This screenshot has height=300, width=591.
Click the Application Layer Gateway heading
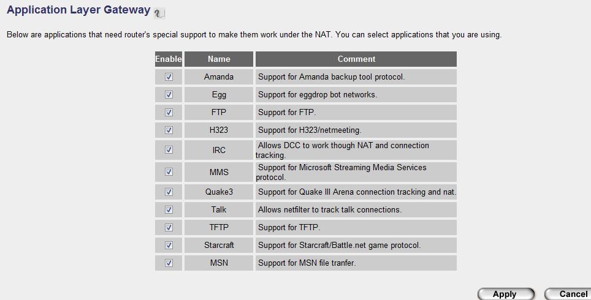click(78, 10)
